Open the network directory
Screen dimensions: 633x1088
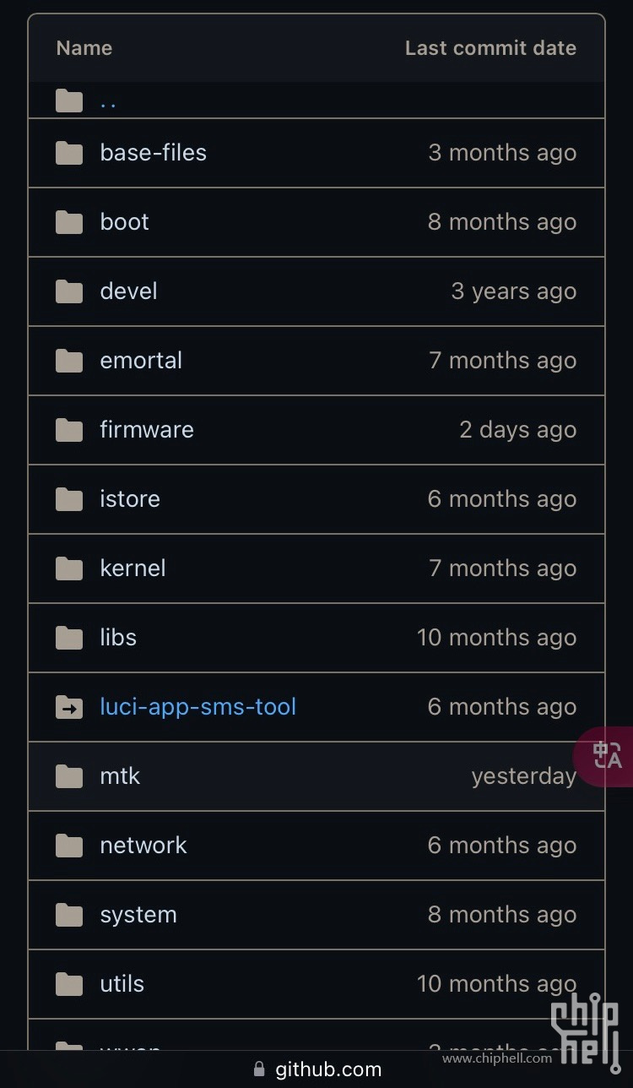tap(143, 846)
